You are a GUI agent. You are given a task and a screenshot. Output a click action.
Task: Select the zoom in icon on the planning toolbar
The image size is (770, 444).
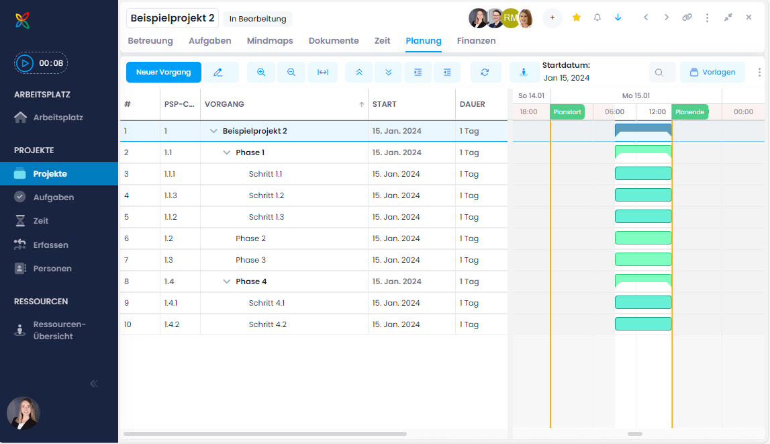(261, 72)
